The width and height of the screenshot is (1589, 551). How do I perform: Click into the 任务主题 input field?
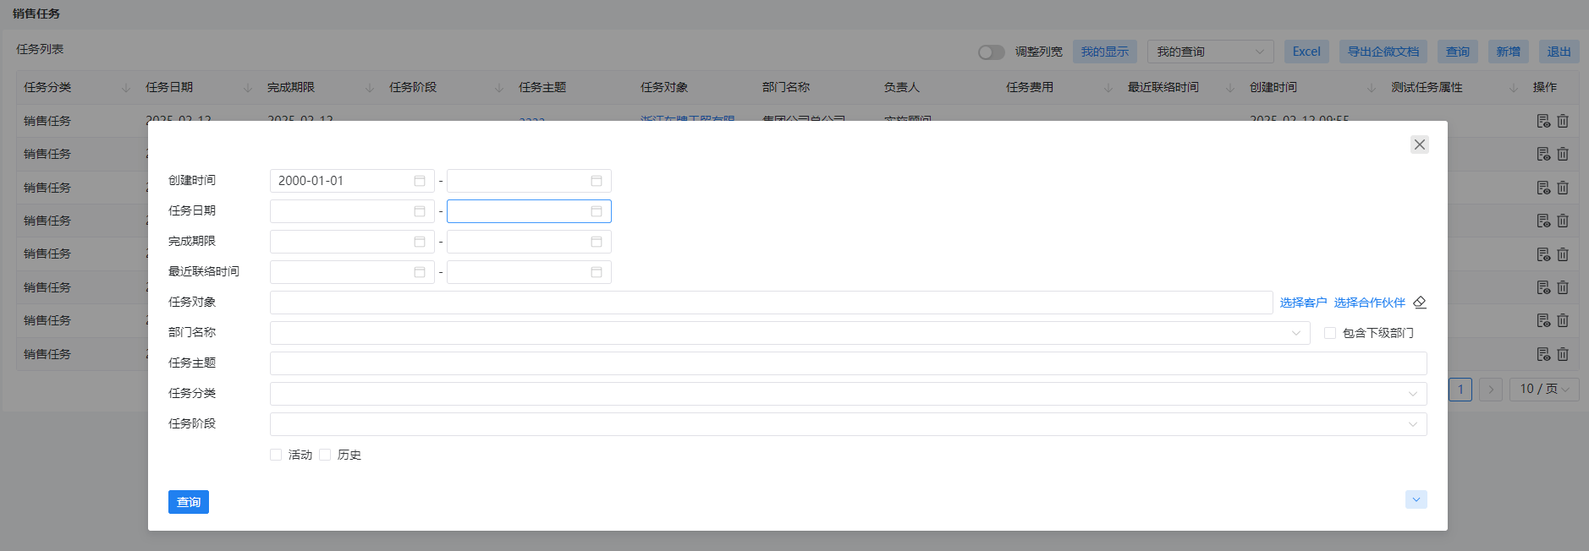[x=849, y=363]
